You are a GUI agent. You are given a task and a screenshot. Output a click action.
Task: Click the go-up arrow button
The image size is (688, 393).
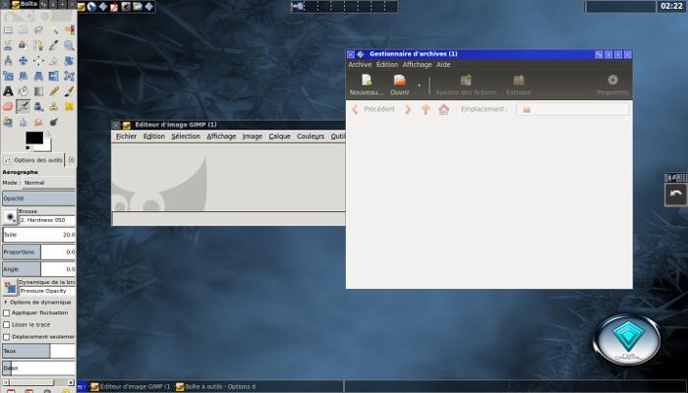tap(426, 109)
